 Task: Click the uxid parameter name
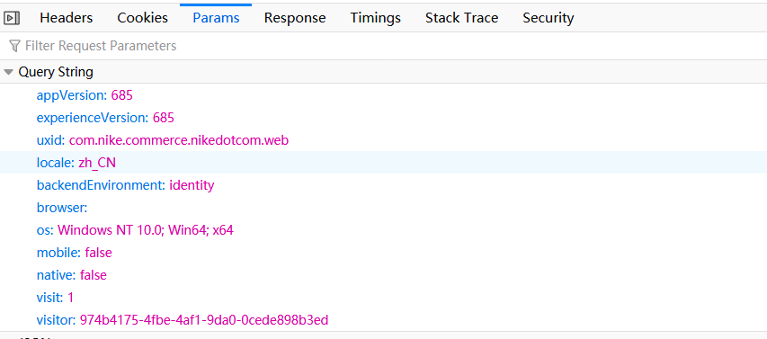point(50,140)
